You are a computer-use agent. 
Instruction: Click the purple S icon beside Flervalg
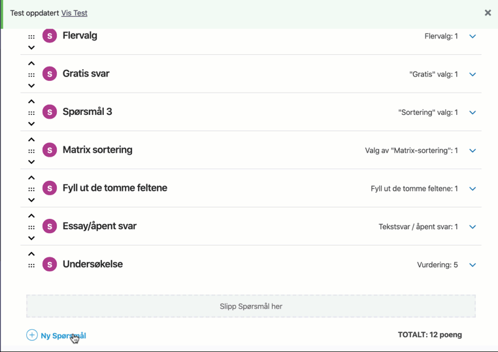tap(50, 36)
